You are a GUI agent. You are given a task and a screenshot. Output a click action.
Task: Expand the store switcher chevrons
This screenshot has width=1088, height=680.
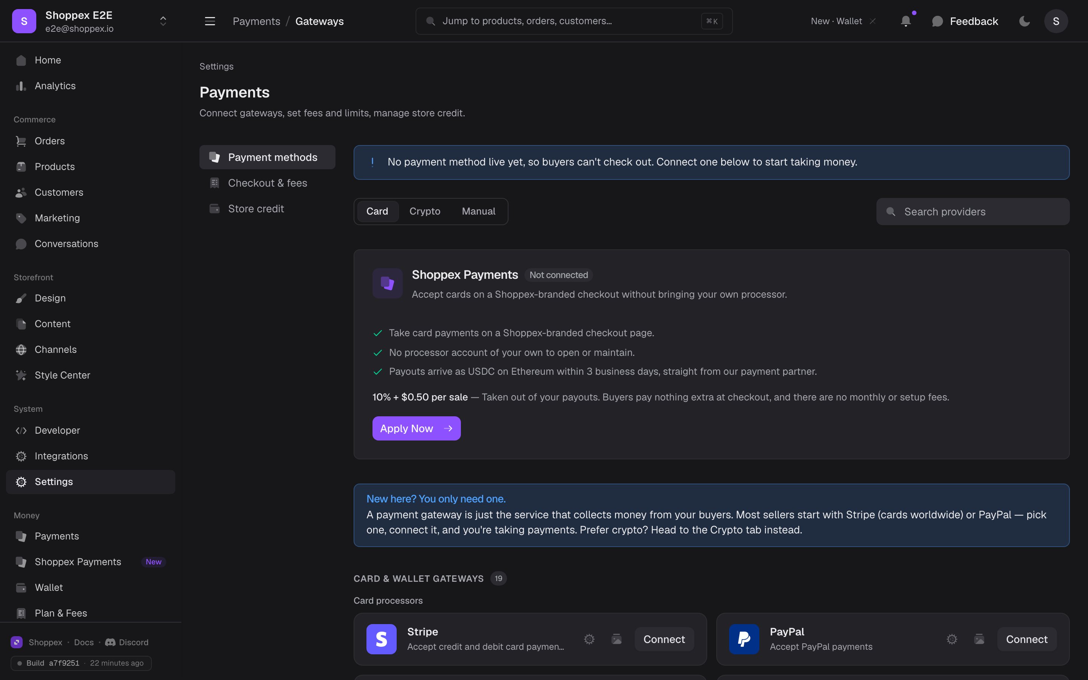click(x=163, y=21)
